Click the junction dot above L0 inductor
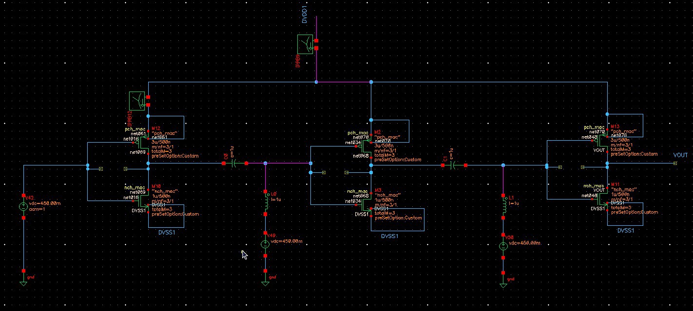693x311 pixels. [x=265, y=164]
